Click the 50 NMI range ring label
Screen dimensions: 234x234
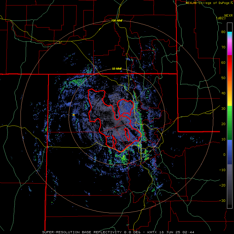(117, 69)
